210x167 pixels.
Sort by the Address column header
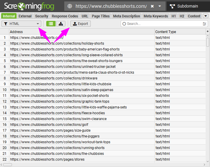click(x=81, y=32)
